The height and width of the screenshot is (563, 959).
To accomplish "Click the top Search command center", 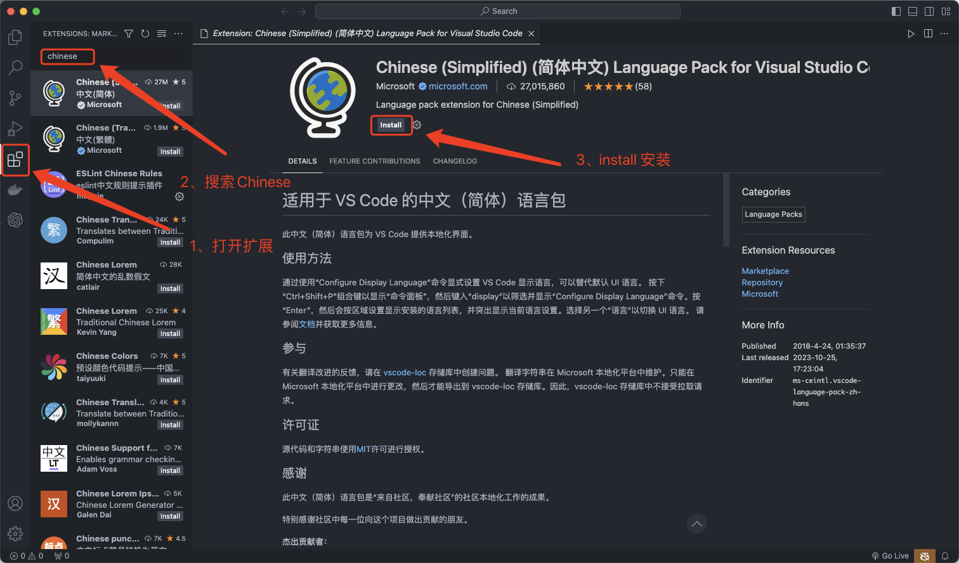I will click(x=498, y=11).
